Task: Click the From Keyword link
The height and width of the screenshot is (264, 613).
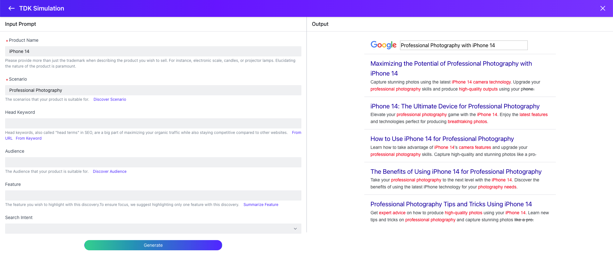Action: (x=29, y=138)
